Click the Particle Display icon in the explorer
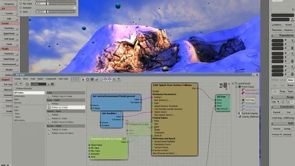295x166 pixels. coord(239,113)
